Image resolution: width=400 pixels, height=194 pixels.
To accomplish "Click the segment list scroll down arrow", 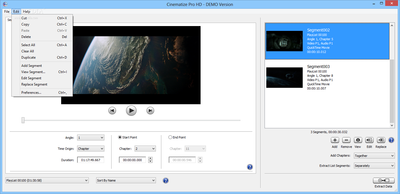I will point(392,125).
